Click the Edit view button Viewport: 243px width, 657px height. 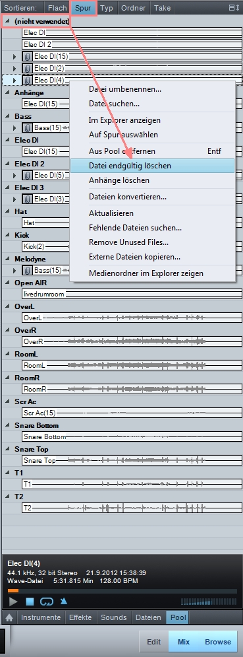(x=154, y=642)
